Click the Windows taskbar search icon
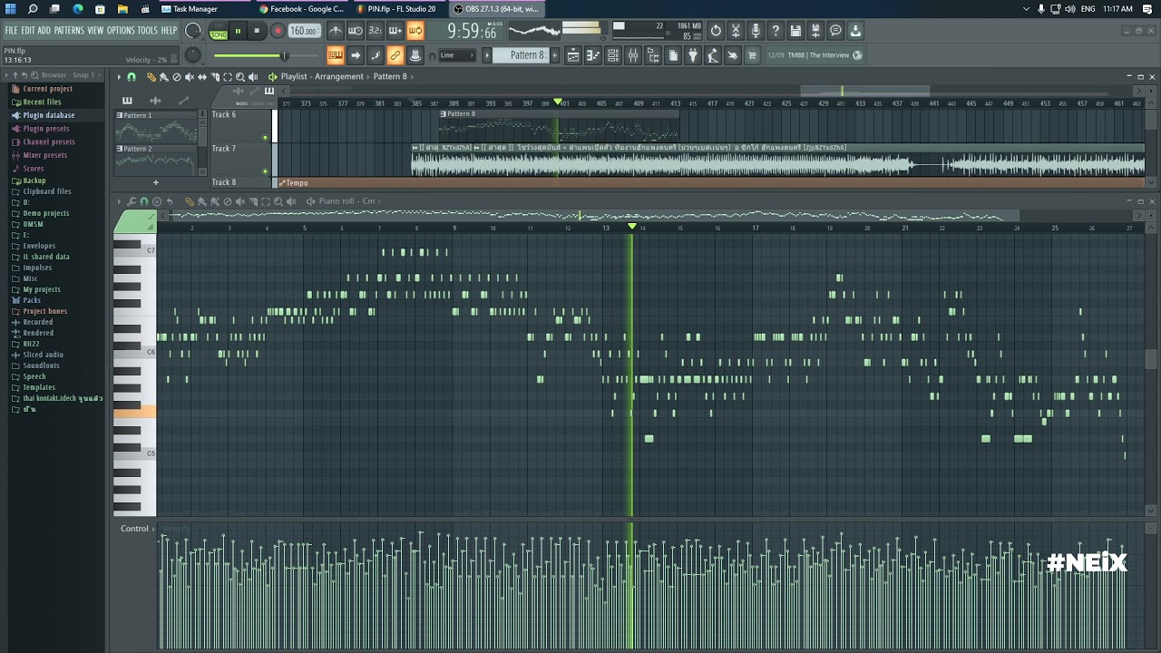The width and height of the screenshot is (1161, 653). click(33, 9)
